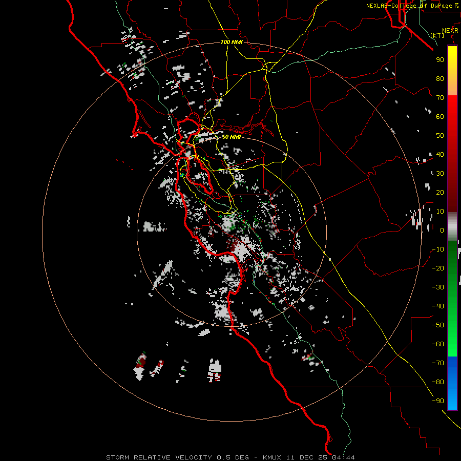This screenshot has width=461, height=461.
Task: Click the NEXLAB-College of DuPage header text
Action: (x=413, y=6)
